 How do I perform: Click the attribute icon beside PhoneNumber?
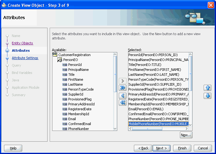tap(64, 129)
